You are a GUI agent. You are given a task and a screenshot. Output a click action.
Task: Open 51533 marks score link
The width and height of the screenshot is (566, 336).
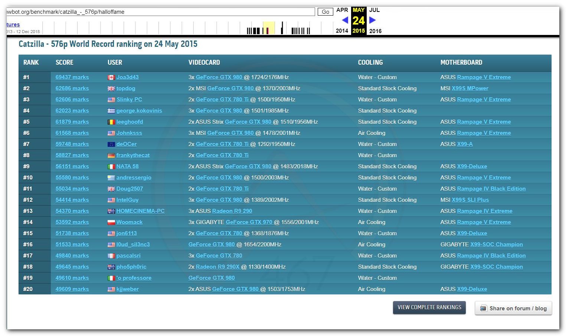(72, 245)
